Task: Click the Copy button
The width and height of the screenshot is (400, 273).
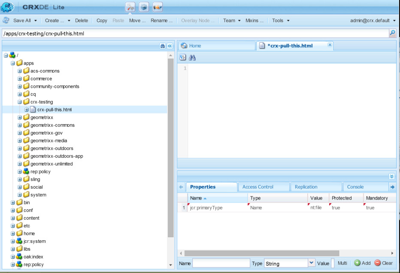Action: point(102,21)
